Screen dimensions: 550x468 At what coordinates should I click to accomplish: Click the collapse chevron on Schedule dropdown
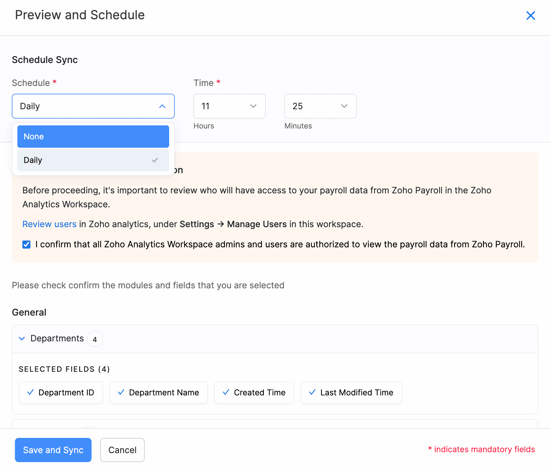coord(163,106)
